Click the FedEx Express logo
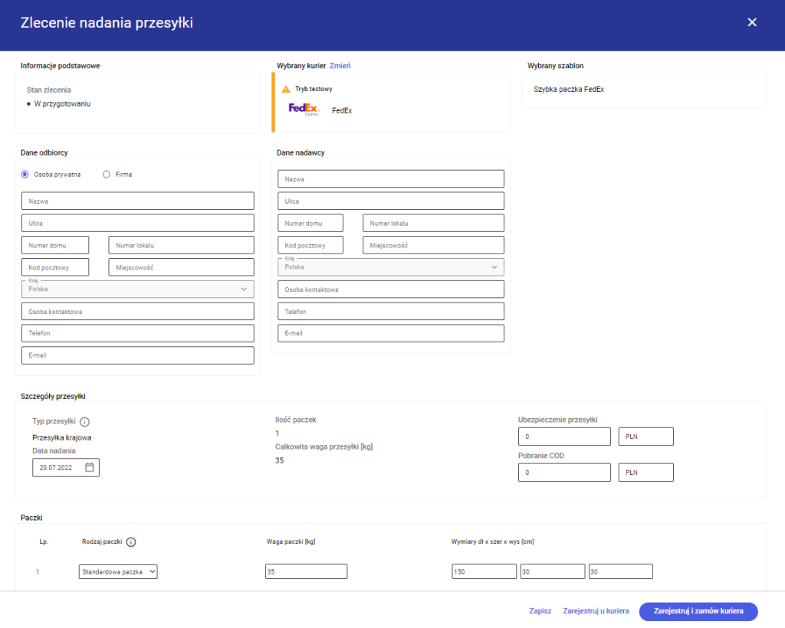The height and width of the screenshot is (628, 785). click(x=304, y=110)
